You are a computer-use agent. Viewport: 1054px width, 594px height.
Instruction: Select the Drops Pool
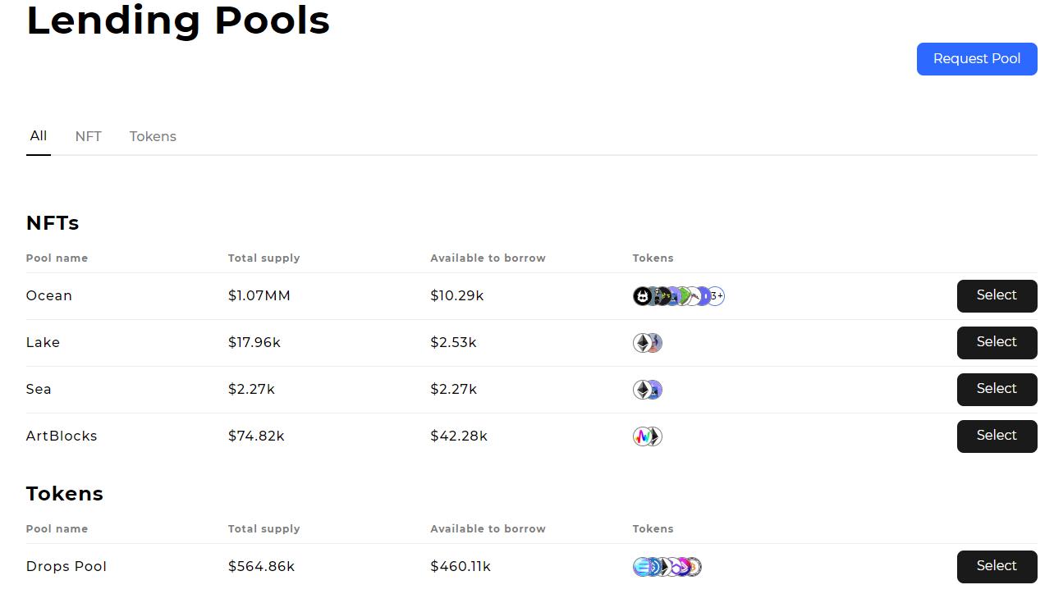997,567
